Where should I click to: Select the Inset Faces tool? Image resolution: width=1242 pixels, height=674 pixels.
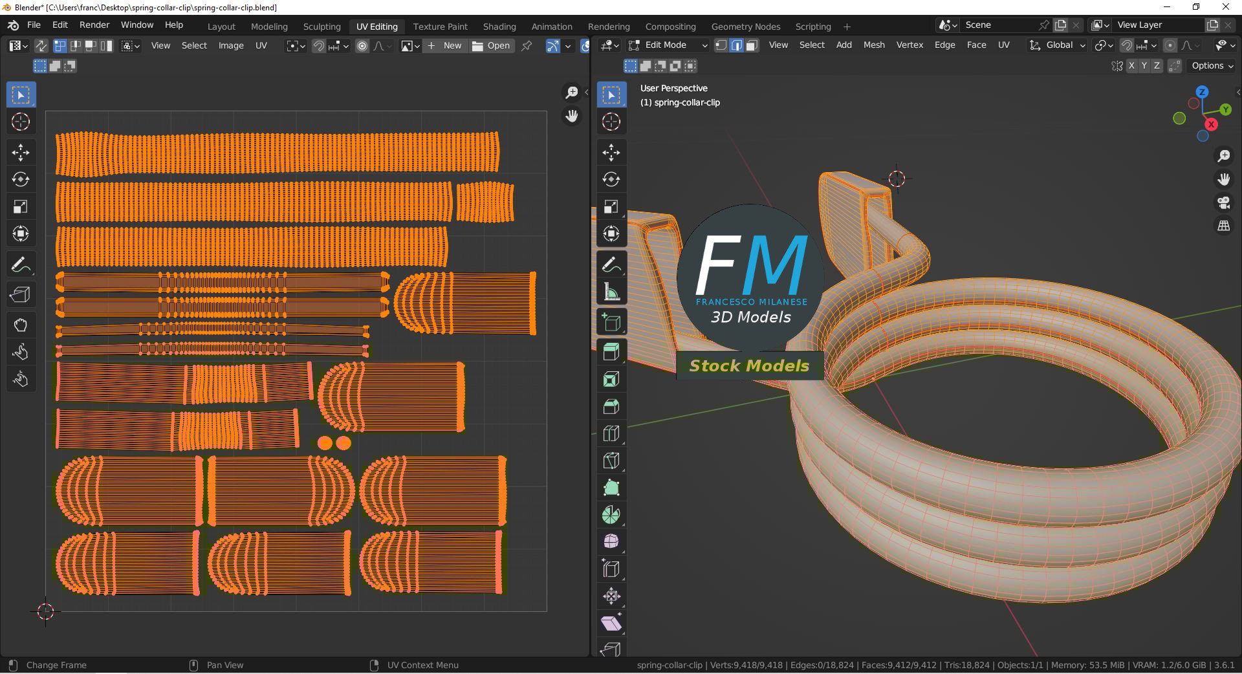[611, 378]
